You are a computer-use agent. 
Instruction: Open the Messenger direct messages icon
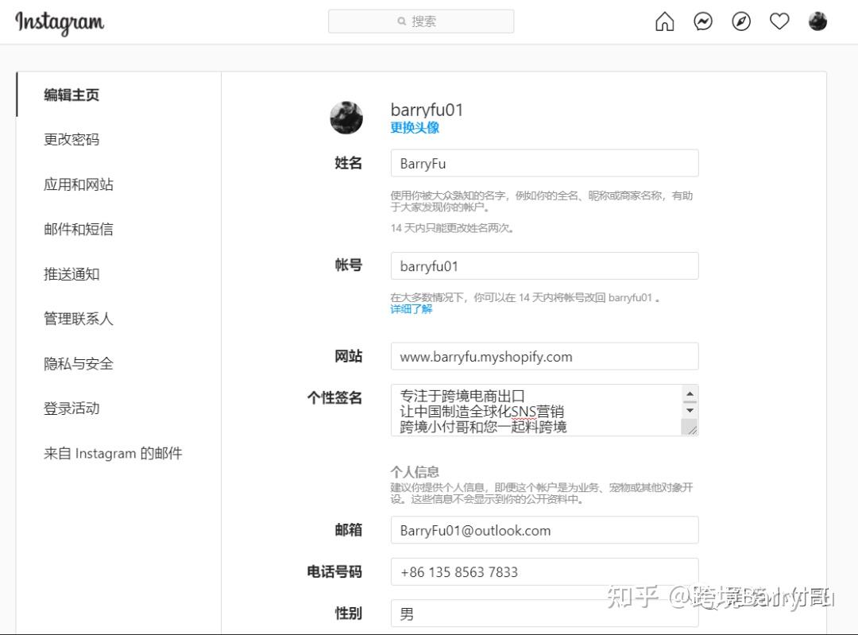pyautogui.click(x=702, y=21)
